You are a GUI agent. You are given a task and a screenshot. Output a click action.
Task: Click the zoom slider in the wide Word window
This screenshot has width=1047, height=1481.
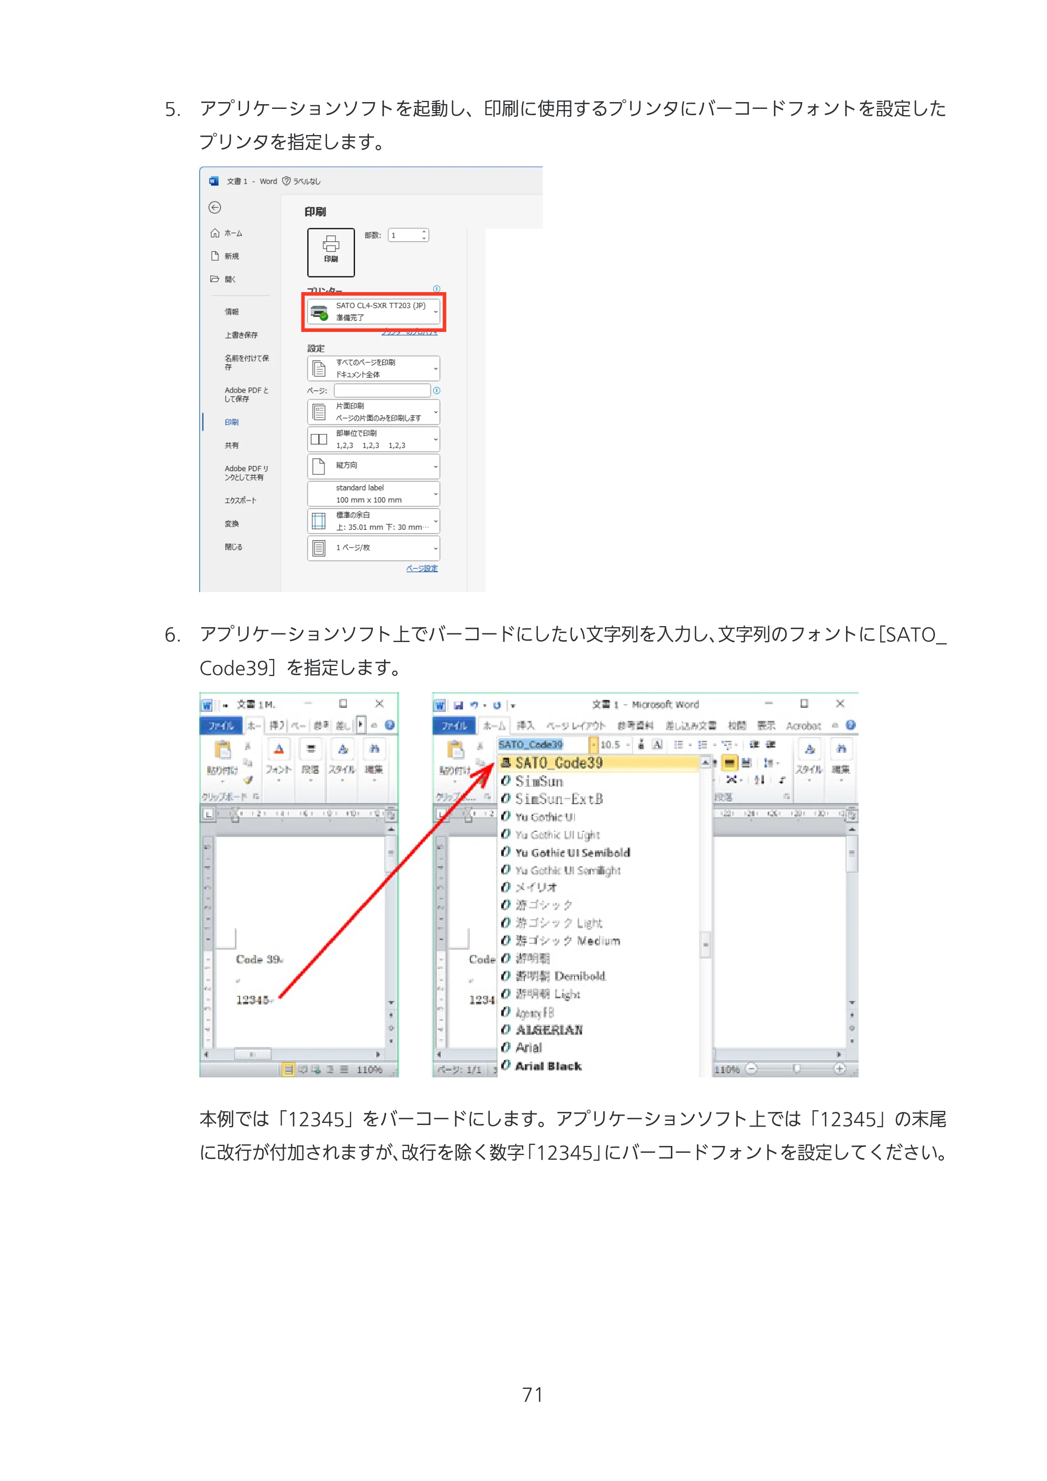tap(797, 1069)
